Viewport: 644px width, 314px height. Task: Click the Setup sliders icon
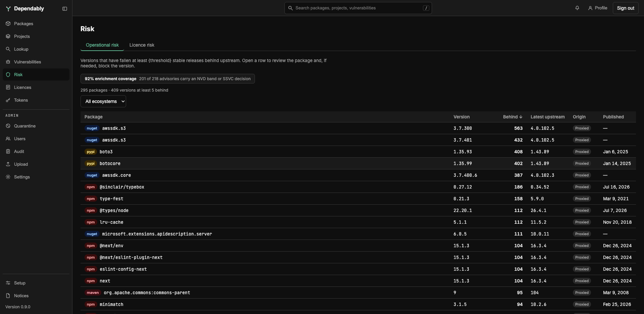click(x=8, y=283)
